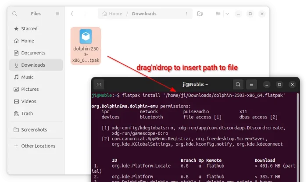
Task: Click the terminal vertical scrollbar
Action: click(298, 137)
